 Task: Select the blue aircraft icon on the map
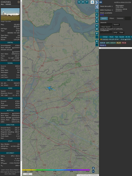coord(49,88)
